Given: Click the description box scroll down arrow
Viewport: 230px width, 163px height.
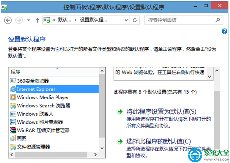Looking at the screenshot, I should (x=210, y=77).
